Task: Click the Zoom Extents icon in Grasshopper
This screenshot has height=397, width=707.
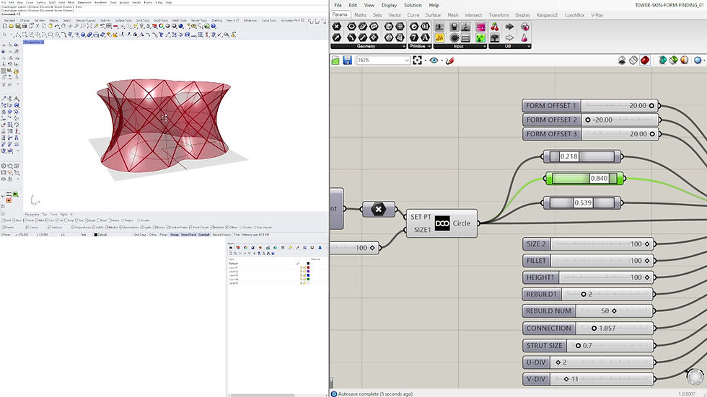Action: (x=418, y=61)
